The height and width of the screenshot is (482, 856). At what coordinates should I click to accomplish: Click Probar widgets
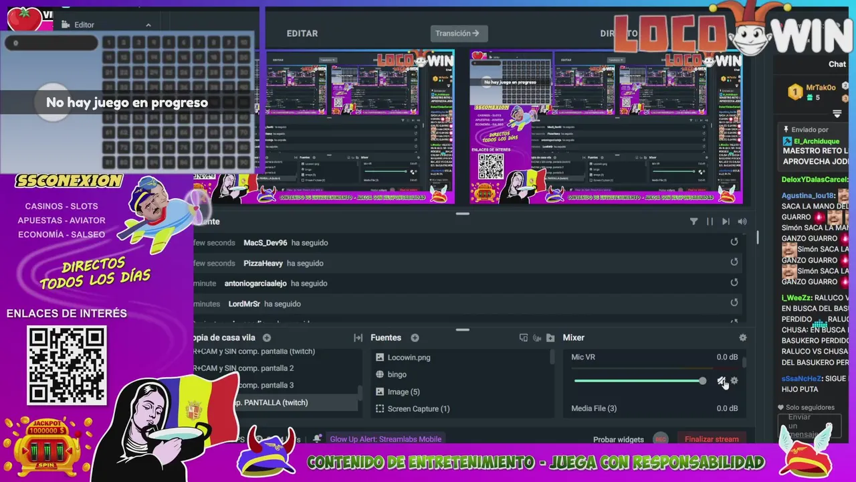click(619, 440)
